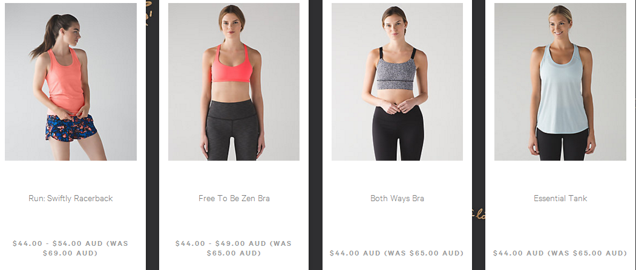Open the Run: Swiftly Racerback product image

(x=71, y=82)
